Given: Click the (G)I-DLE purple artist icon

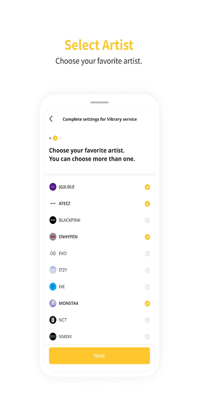Looking at the screenshot, I should [53, 187].
